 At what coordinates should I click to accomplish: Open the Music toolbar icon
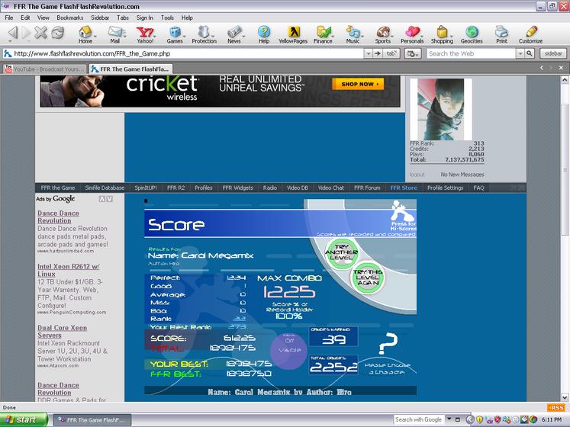[353, 35]
